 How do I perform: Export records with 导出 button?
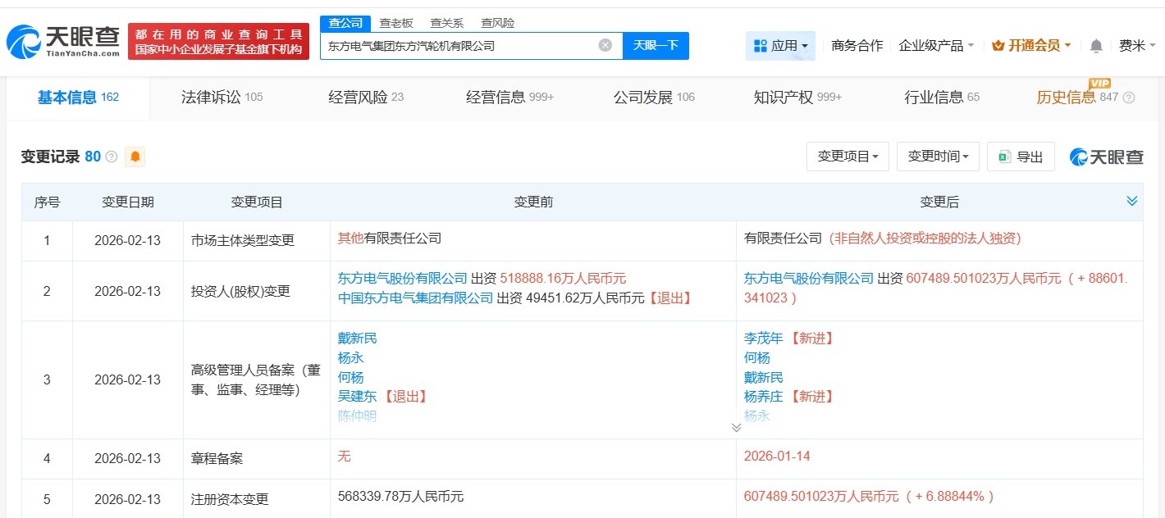coord(1021,157)
